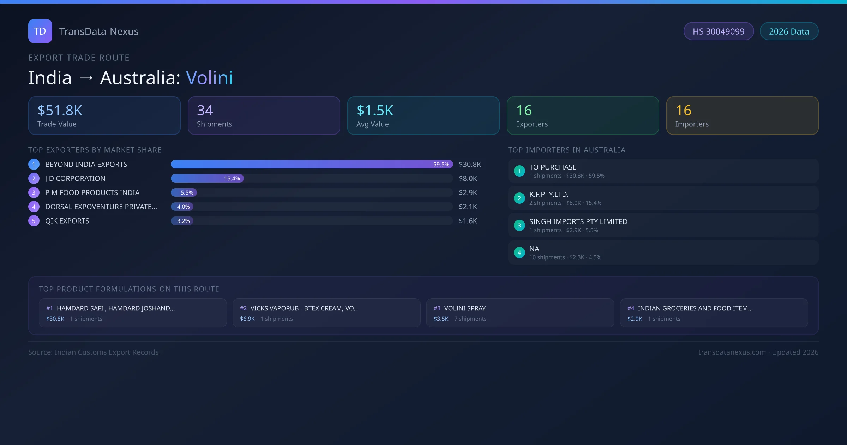Click green rank 4 badge for NA importer
Screen dimensions: 847x445
coord(519,253)
